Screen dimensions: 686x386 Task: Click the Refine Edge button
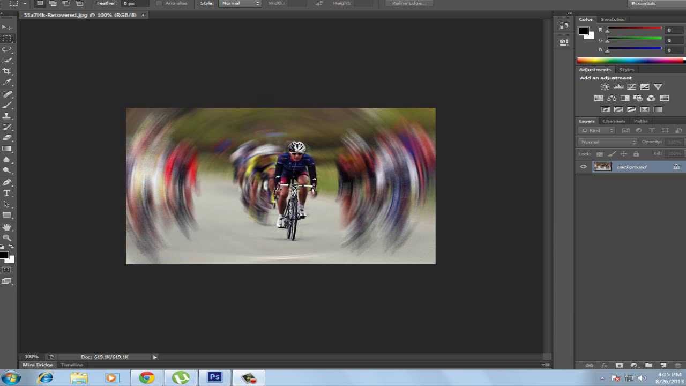(x=409, y=4)
